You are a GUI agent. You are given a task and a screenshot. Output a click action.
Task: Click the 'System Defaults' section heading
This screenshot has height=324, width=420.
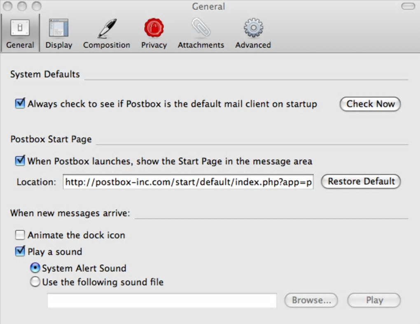coord(45,74)
